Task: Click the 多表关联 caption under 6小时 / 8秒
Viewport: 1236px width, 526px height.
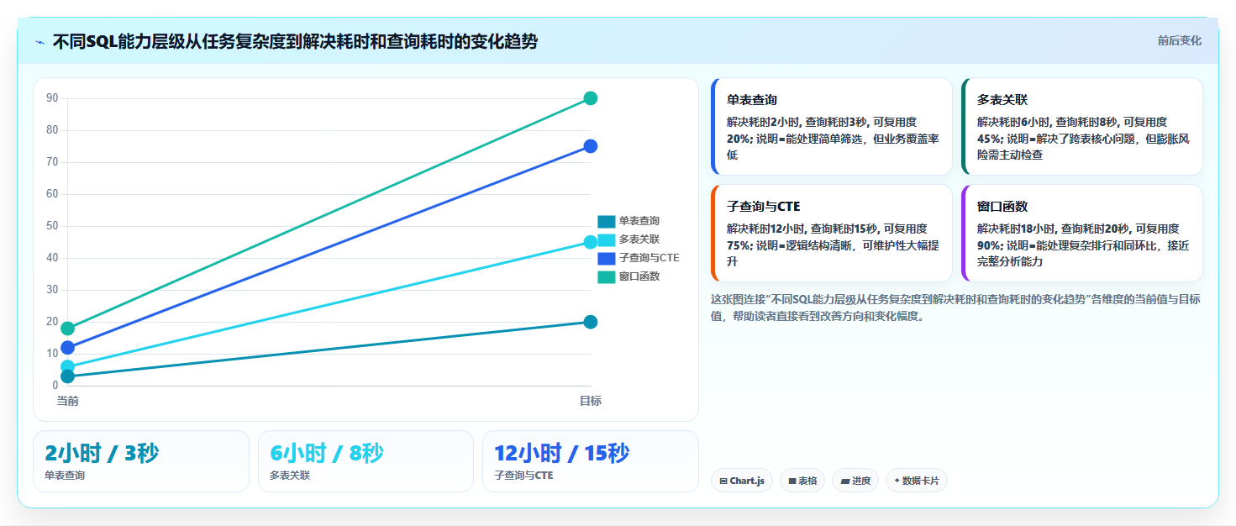Action: pyautogui.click(x=290, y=476)
